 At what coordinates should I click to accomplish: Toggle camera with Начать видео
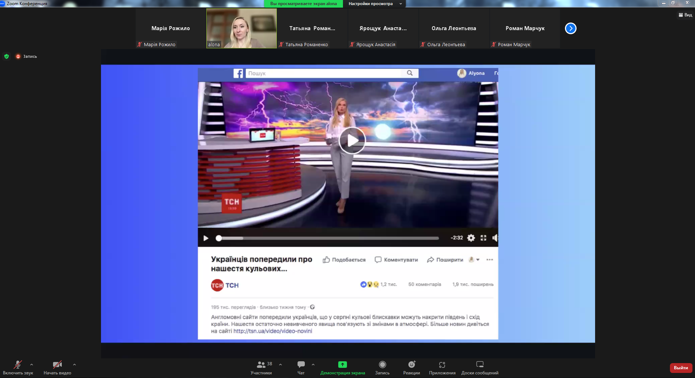pyautogui.click(x=57, y=365)
